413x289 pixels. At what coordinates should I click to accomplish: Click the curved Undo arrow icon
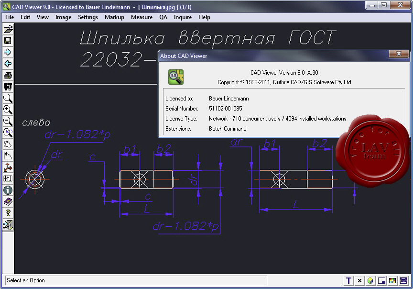pyautogui.click(x=8, y=156)
